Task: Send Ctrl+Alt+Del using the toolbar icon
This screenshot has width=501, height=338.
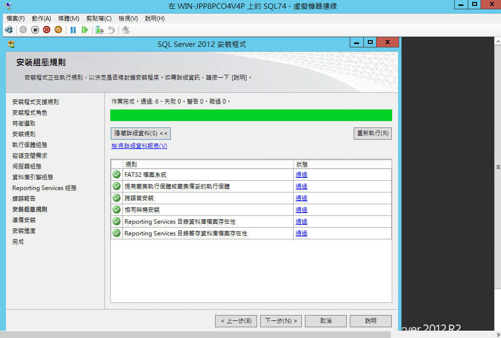Action: tap(9, 30)
